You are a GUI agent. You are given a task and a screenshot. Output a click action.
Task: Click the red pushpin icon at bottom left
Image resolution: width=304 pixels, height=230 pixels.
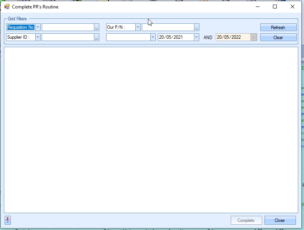8,220
